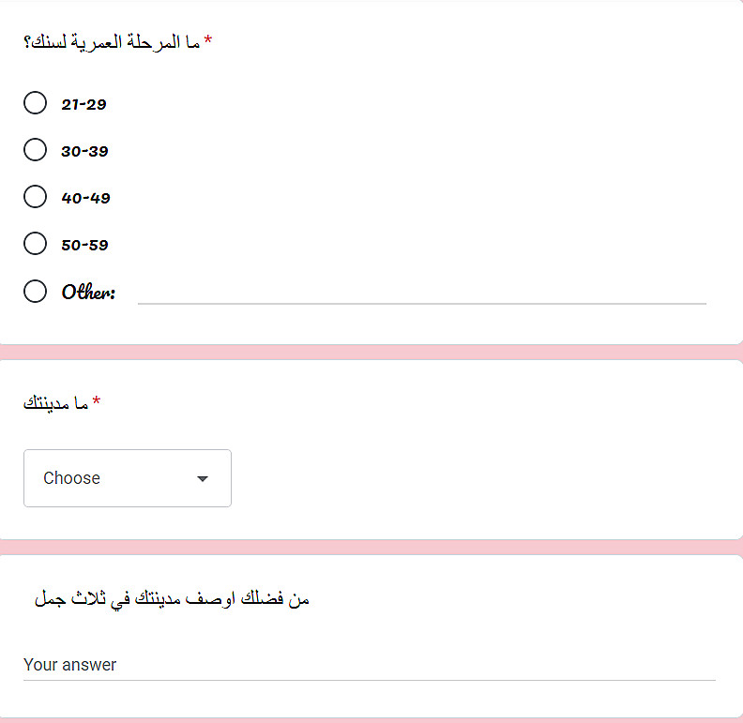Click red asterisk beside age question
Viewport: 743px width, 723px height.
(208, 41)
